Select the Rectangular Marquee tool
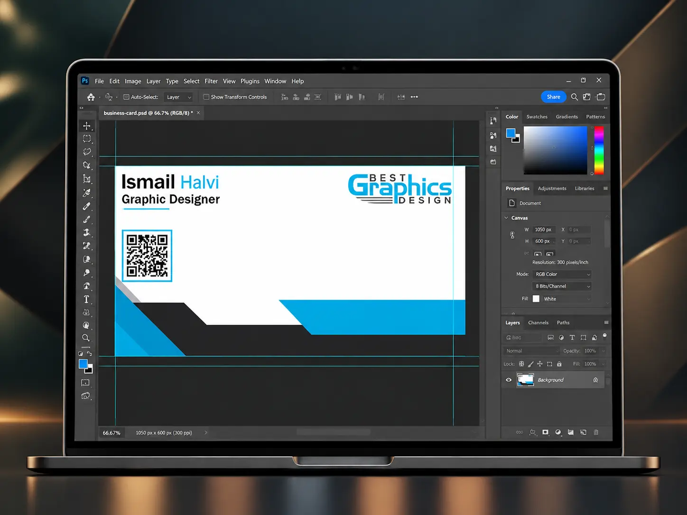The image size is (687, 515). pyautogui.click(x=87, y=139)
